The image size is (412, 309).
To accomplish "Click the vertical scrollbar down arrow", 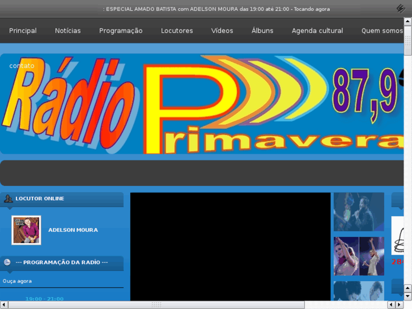I will click(407, 296).
